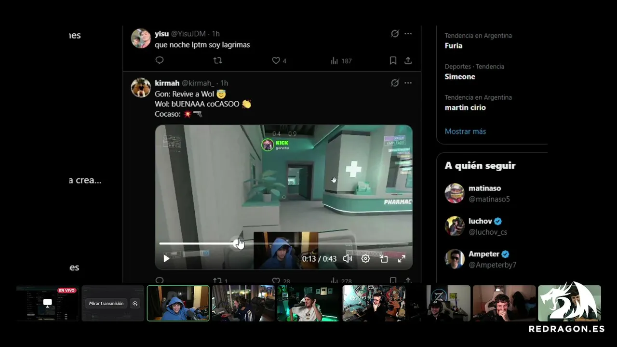Open the video settings gear
The width and height of the screenshot is (617, 347).
click(x=366, y=259)
